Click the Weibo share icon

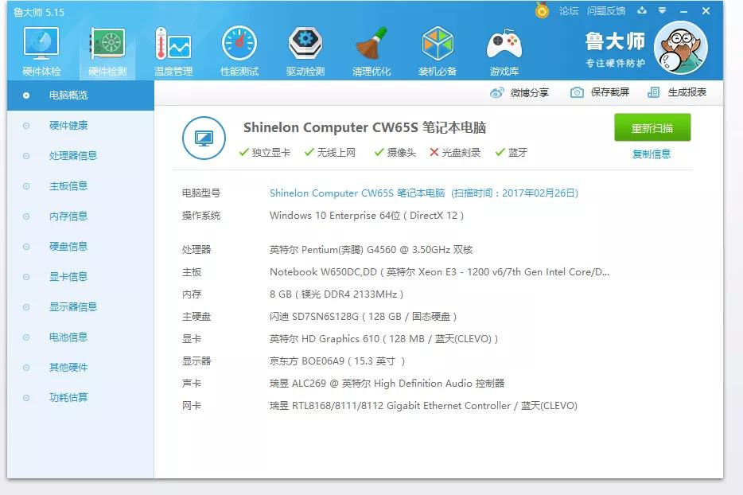click(x=496, y=92)
